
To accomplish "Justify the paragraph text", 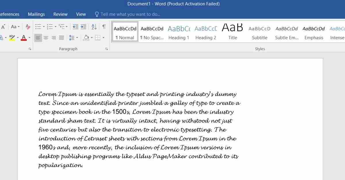I will [x=62, y=38].
